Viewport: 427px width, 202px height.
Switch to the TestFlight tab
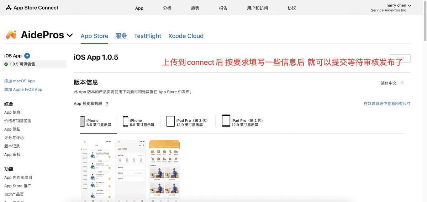tap(148, 36)
